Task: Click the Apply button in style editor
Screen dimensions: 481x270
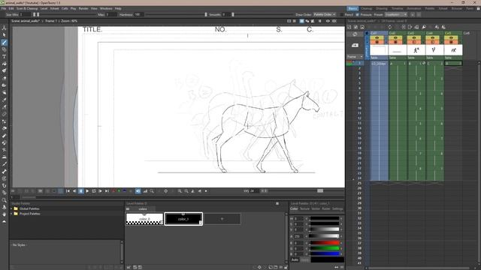Action: click(x=305, y=260)
